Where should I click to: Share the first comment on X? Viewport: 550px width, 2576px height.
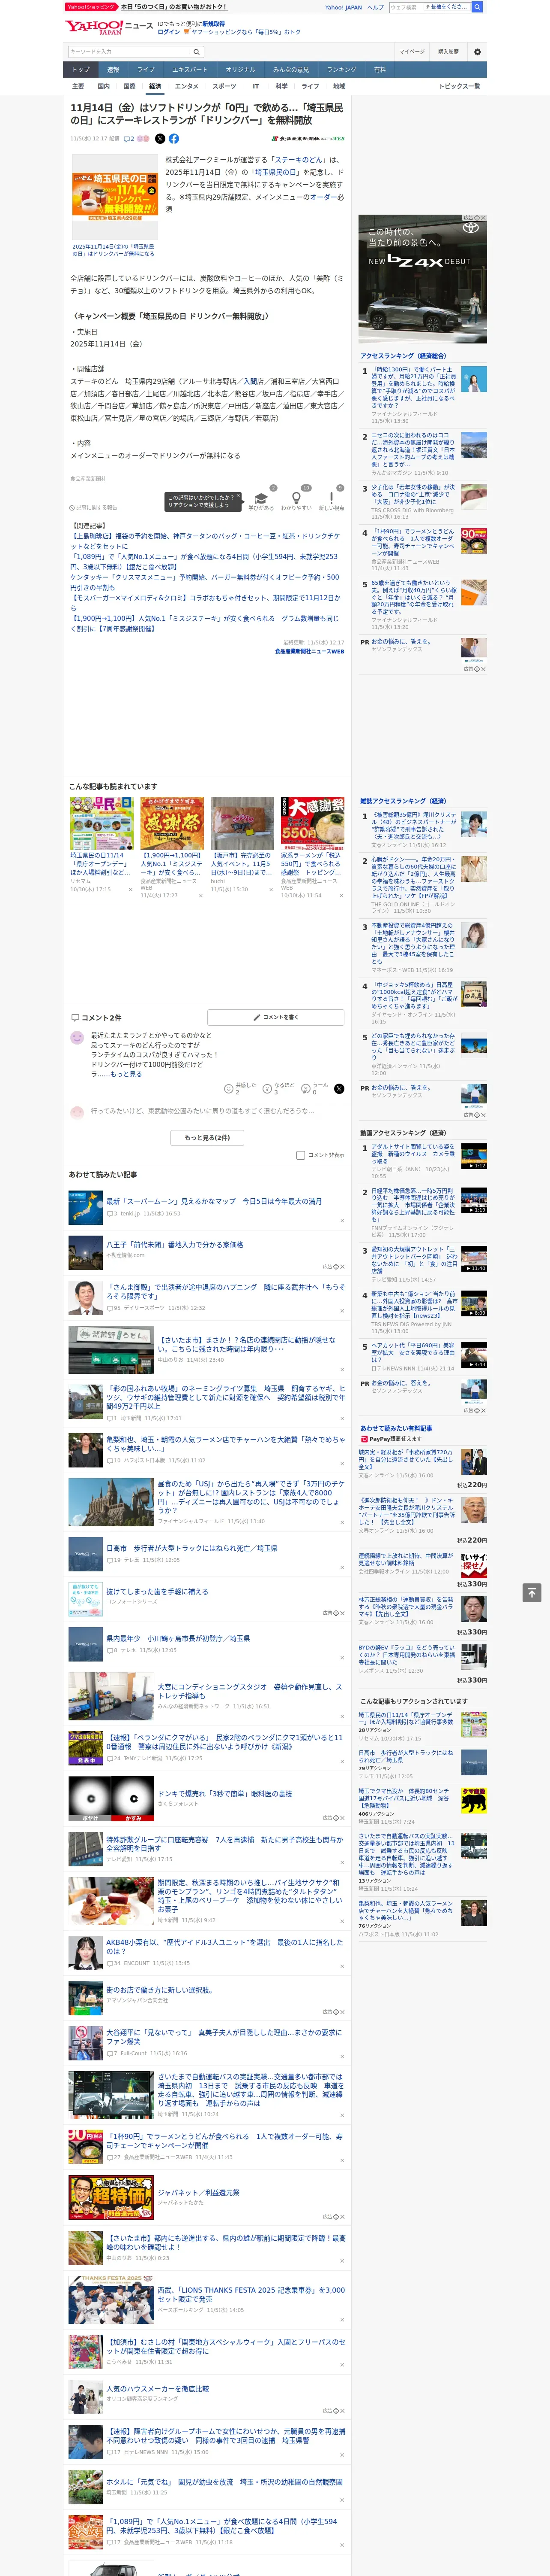pyautogui.click(x=339, y=1088)
